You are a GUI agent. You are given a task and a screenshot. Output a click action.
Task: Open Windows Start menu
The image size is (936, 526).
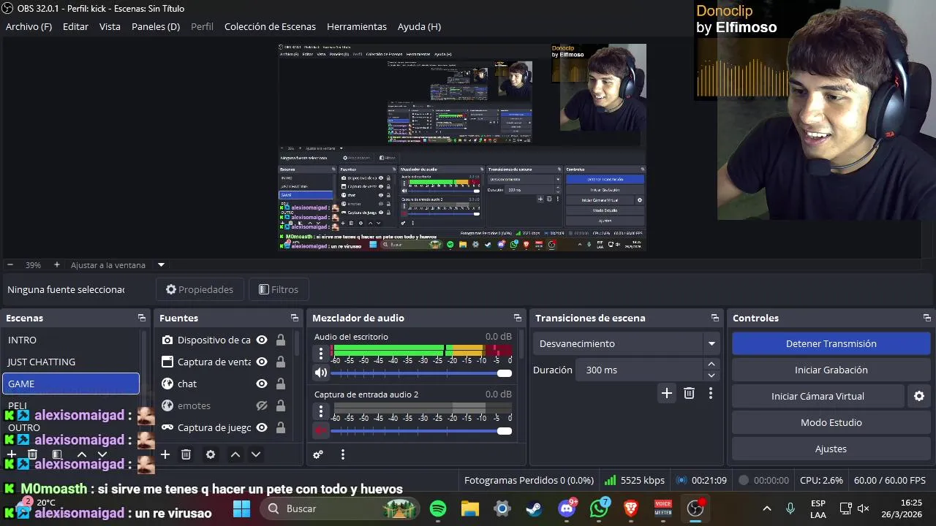pos(241,508)
